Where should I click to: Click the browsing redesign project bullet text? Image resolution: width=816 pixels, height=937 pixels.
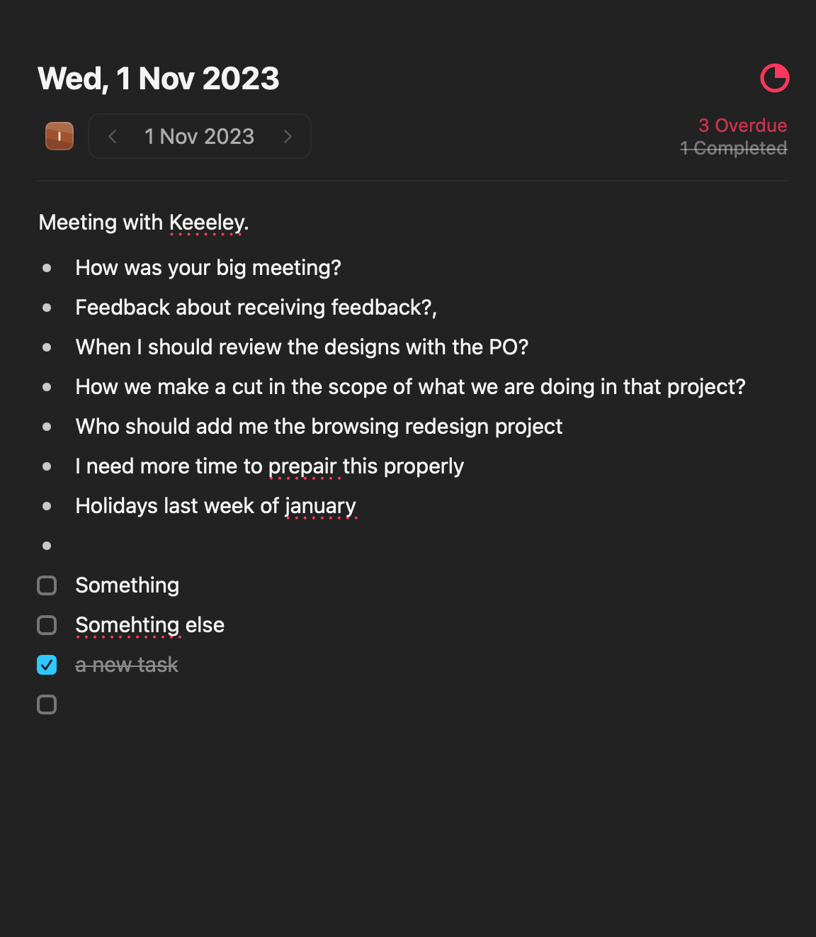click(x=319, y=427)
